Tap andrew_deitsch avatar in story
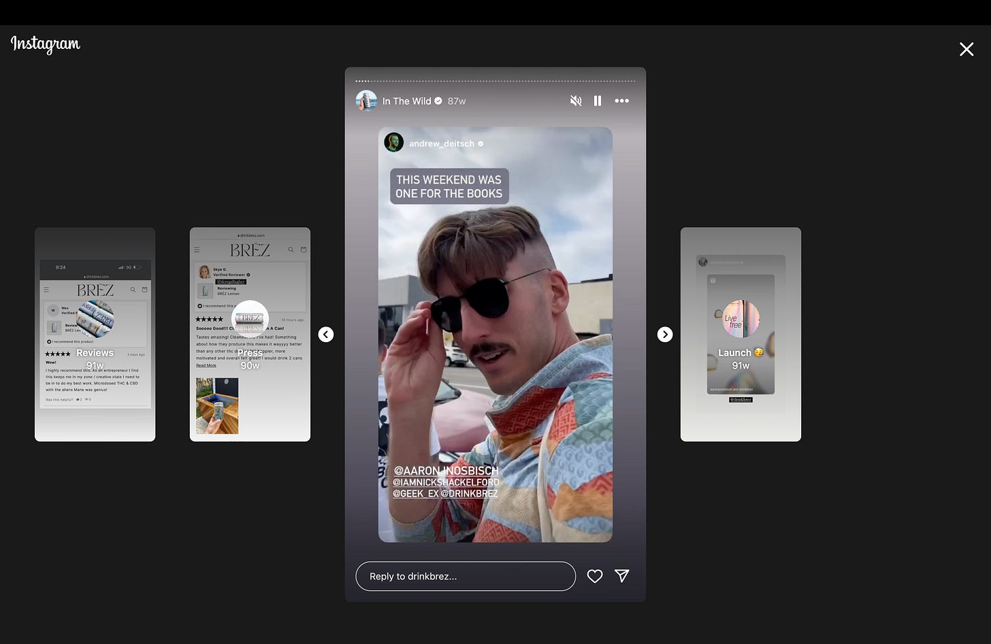 click(x=394, y=143)
